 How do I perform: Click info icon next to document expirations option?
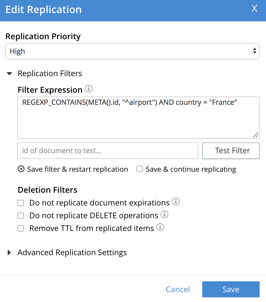point(176,202)
